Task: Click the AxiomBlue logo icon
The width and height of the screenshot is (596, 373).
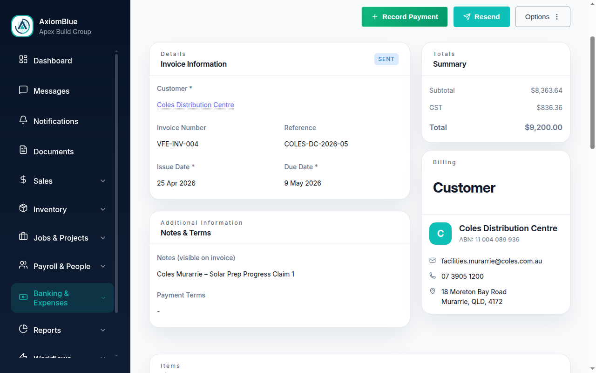Action: click(22, 26)
